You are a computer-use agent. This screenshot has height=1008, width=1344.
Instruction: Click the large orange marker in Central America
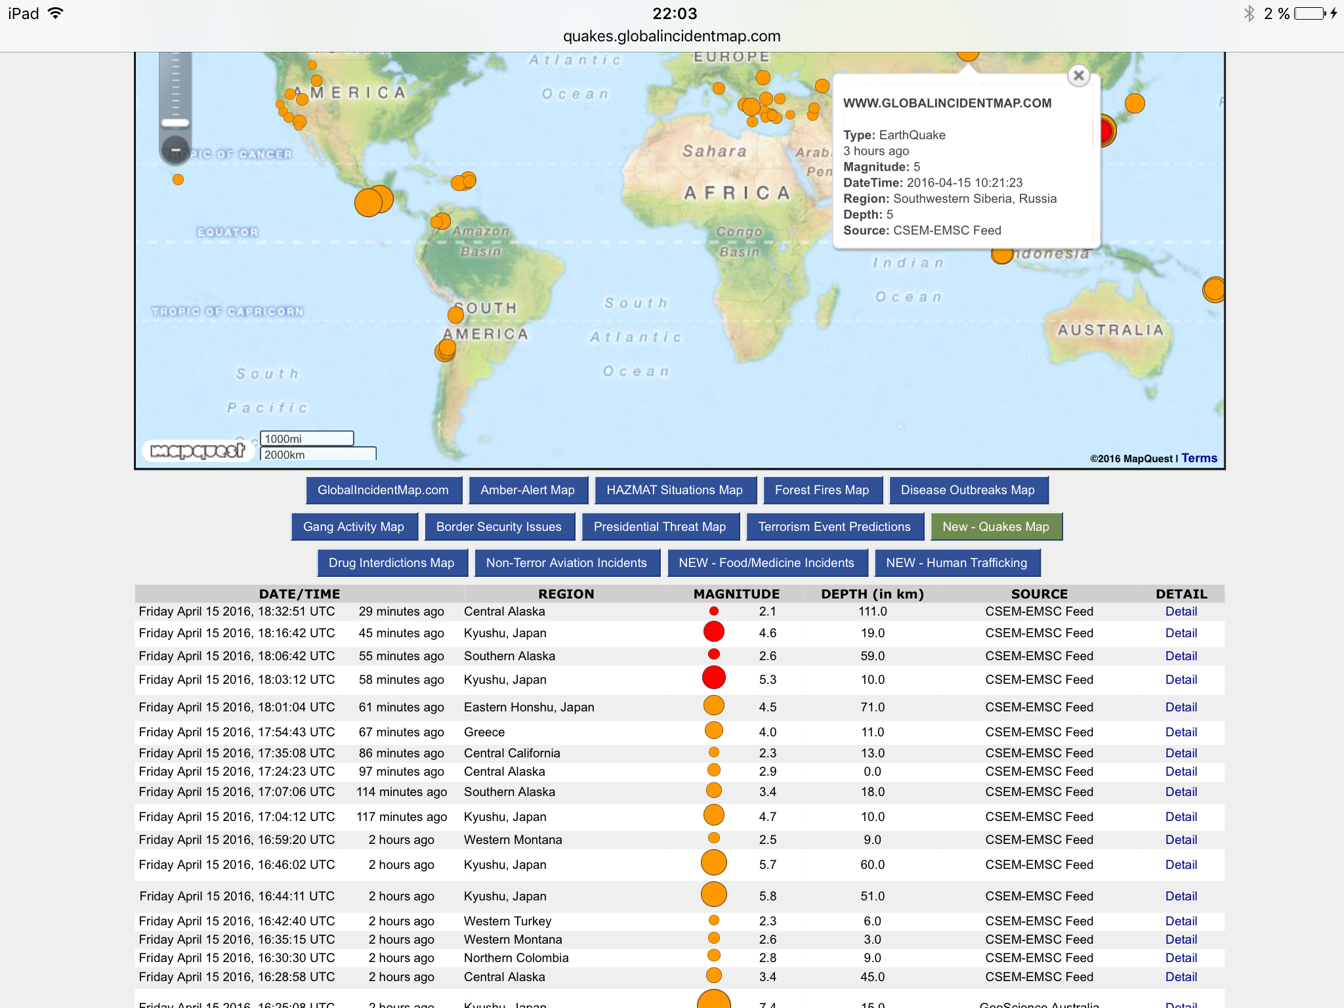pos(369,202)
